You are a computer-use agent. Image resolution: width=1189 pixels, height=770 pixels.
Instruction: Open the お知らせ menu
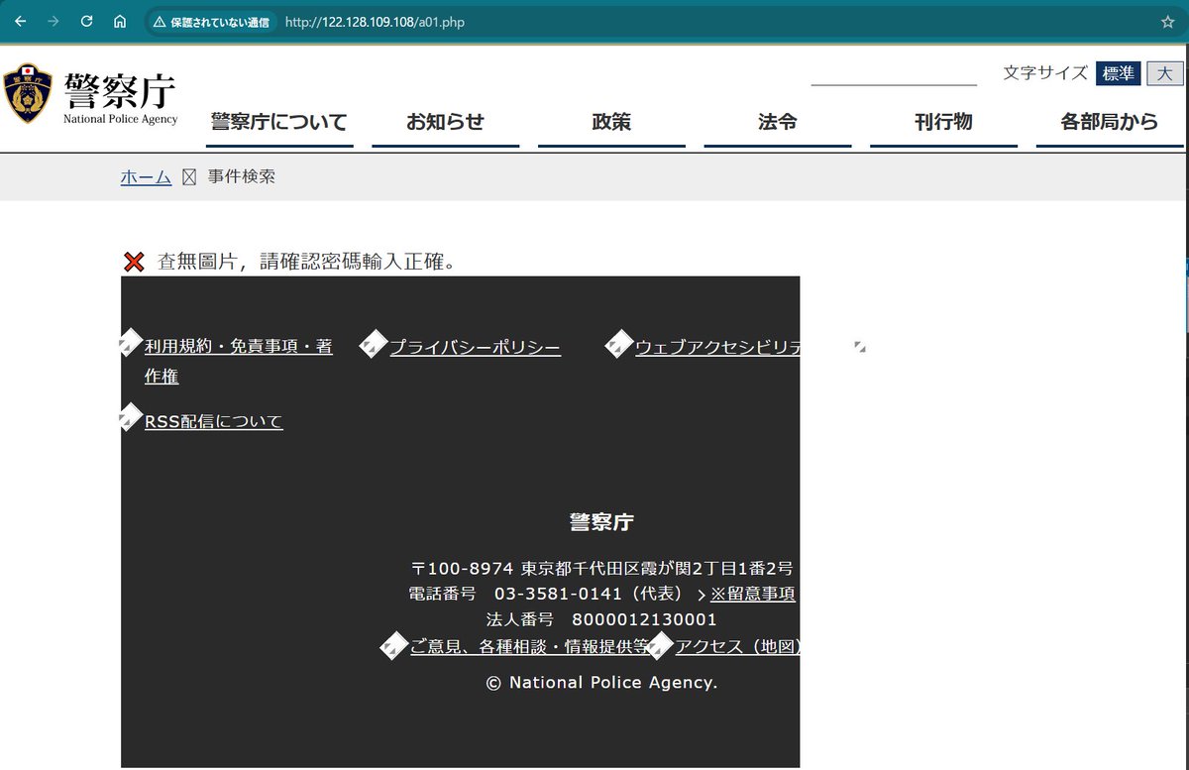point(445,123)
